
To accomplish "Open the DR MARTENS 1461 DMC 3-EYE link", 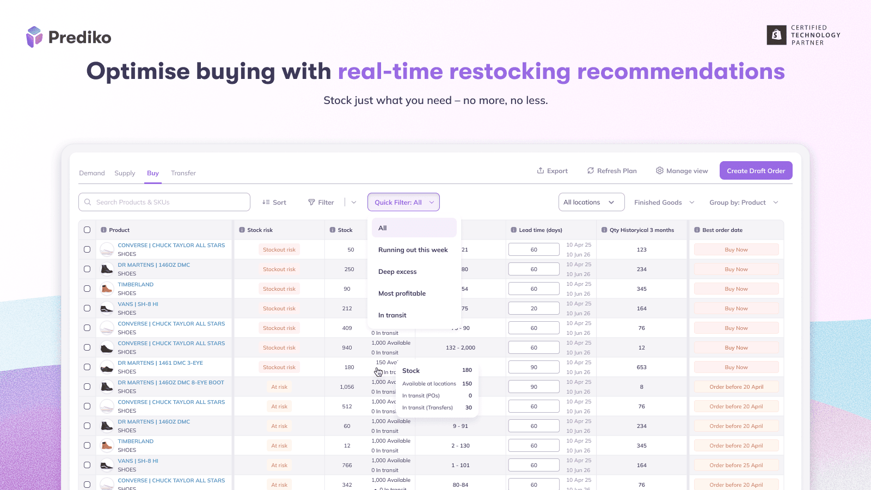I will click(x=160, y=363).
